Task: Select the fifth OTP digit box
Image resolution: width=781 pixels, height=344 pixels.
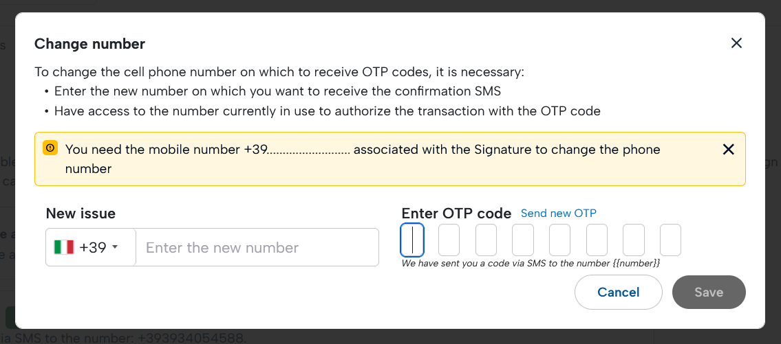Action: 559,240
